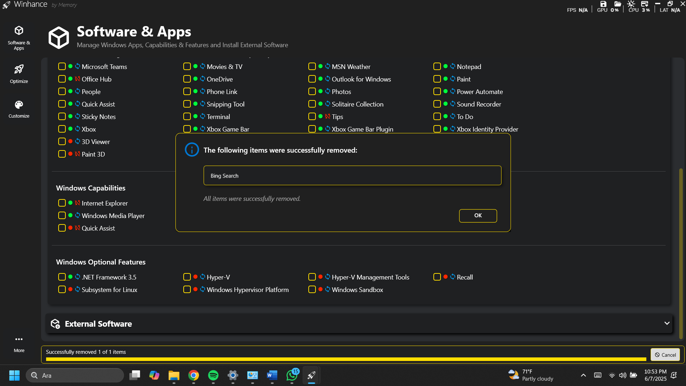
Task: Click the External Software package icon
Action: tap(55, 324)
